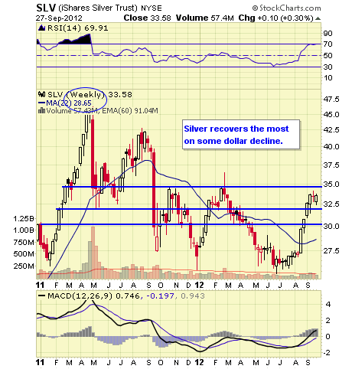Click the 37.5 price axis label
The height and width of the screenshot is (369, 352).
(x=331, y=165)
